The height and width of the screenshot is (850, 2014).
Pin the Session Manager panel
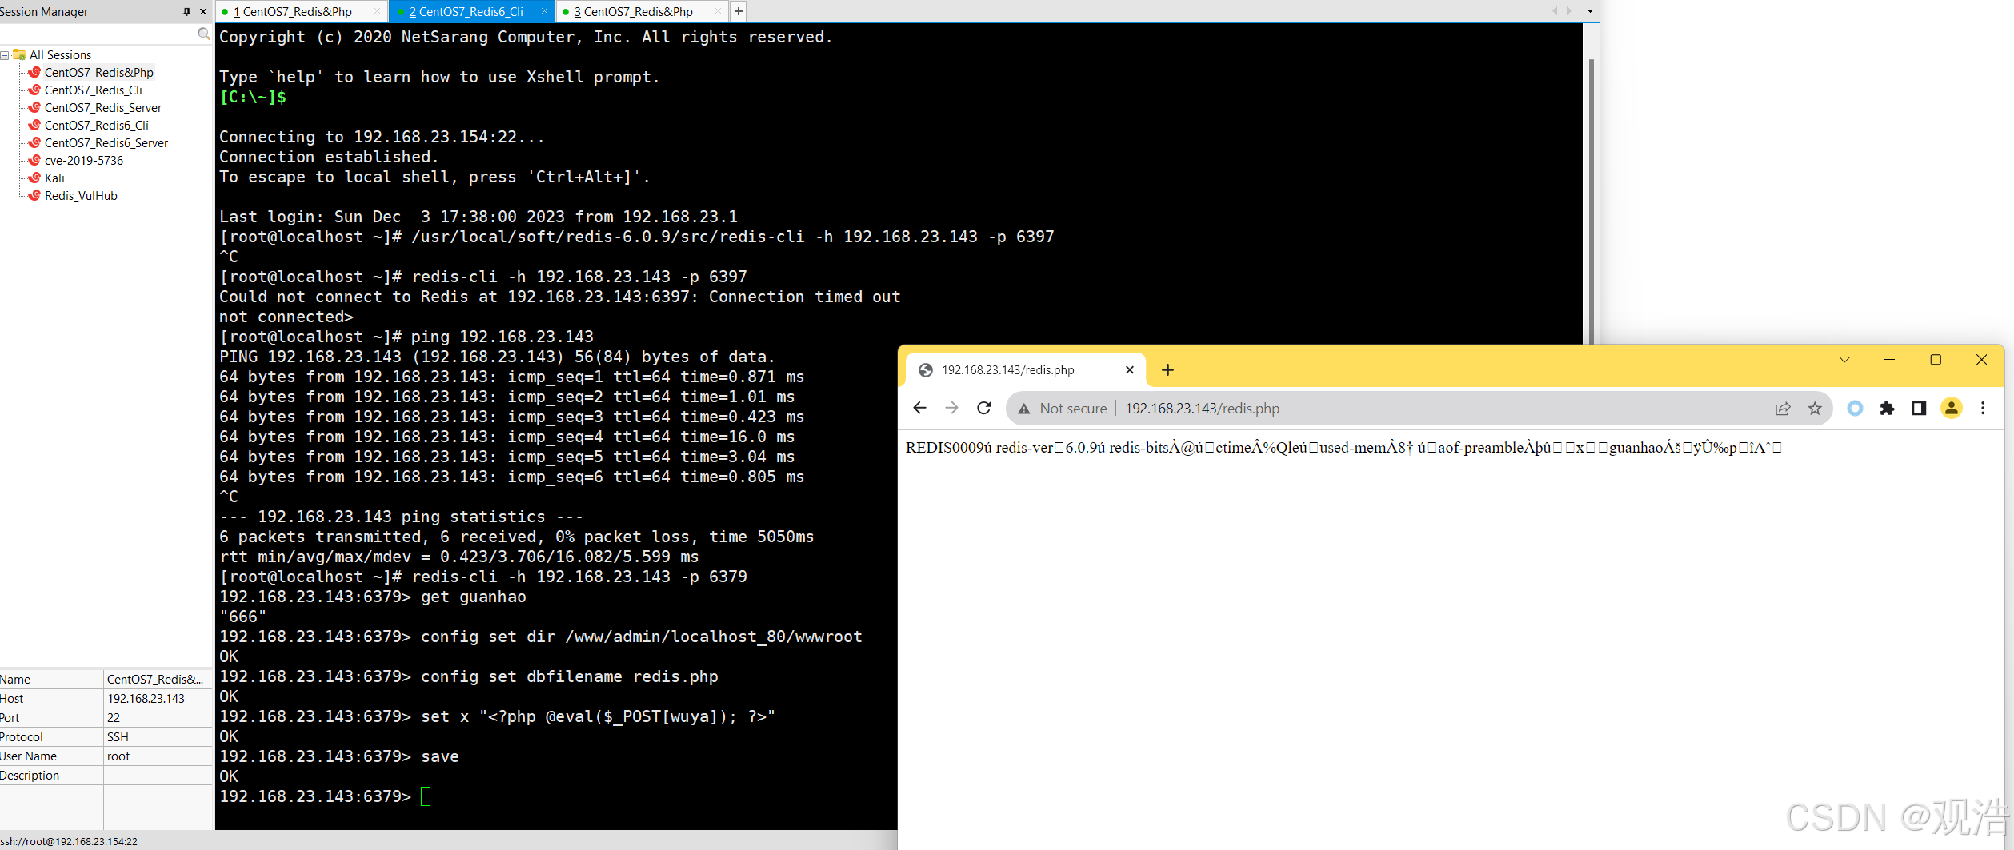pyautogui.click(x=187, y=11)
